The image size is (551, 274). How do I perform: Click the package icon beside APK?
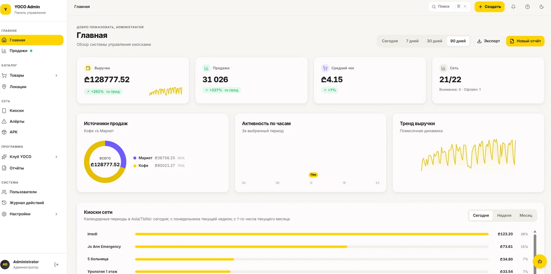4,132
